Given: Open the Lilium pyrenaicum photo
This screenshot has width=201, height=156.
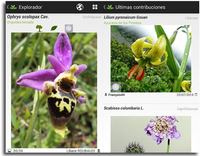Looking at the screenshot, I should pos(151,59).
